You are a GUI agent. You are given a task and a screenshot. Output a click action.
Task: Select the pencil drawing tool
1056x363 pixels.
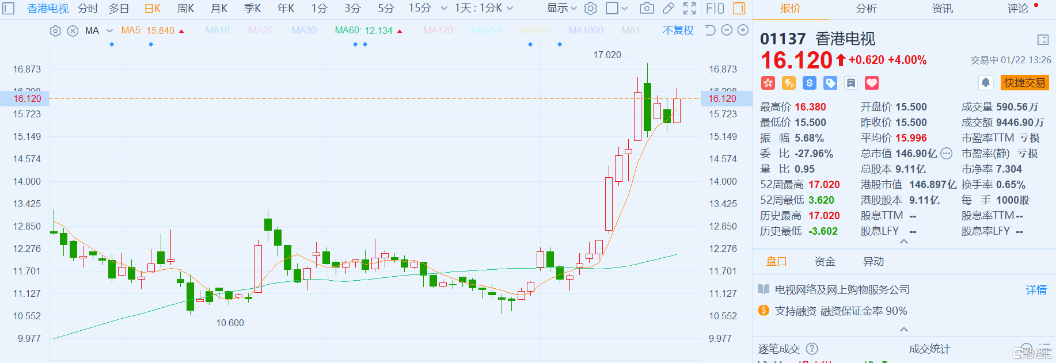pos(668,9)
